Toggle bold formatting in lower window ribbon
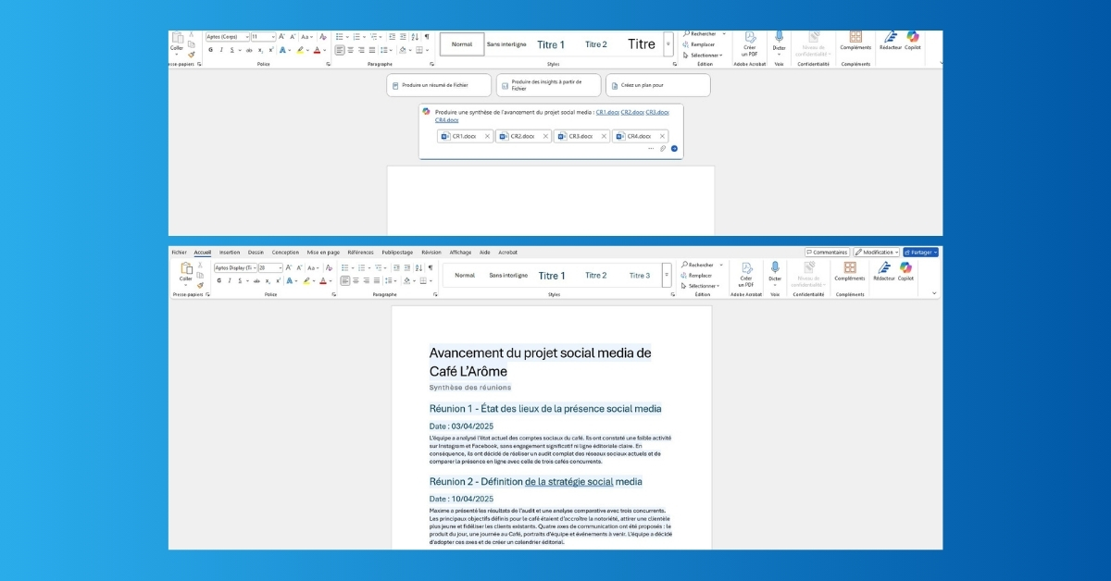 pyautogui.click(x=218, y=280)
